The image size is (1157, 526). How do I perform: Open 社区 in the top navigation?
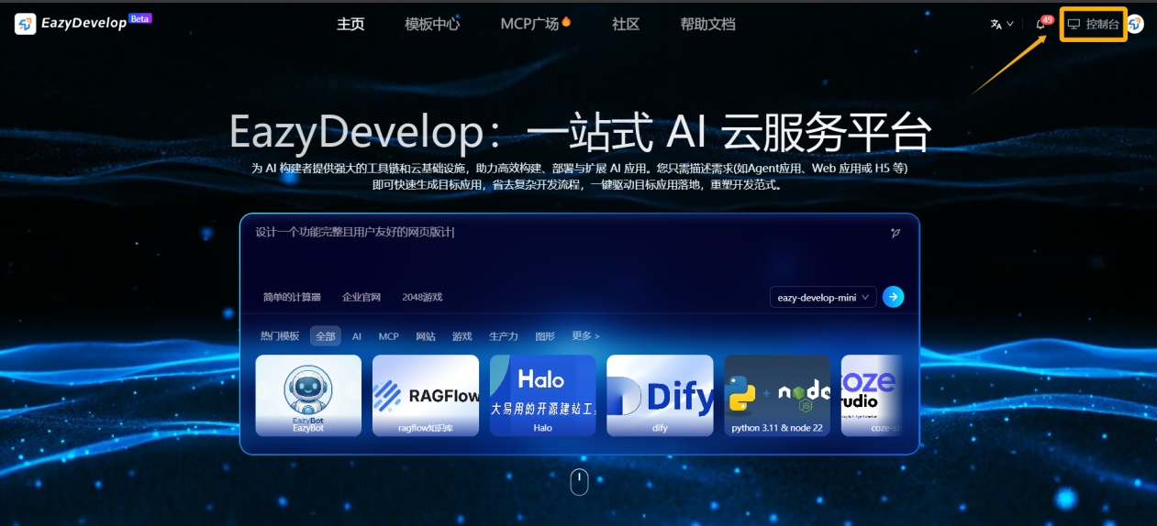tap(626, 25)
